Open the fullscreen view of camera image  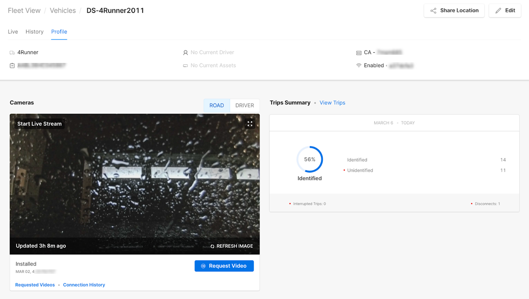pyautogui.click(x=250, y=123)
